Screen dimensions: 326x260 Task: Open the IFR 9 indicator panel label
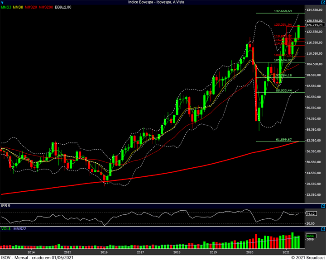(x=5, y=206)
